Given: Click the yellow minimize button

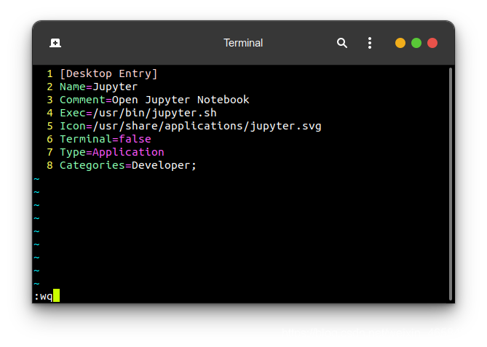Looking at the screenshot, I should (x=400, y=43).
